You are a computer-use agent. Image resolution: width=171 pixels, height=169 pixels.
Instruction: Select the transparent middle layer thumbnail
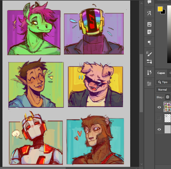click(x=167, y=118)
